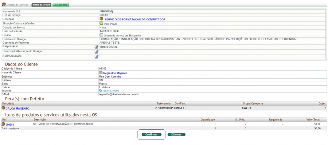Click the box icon next to CALCA MAGENTO
The height and width of the screenshot is (145, 328).
3,108
